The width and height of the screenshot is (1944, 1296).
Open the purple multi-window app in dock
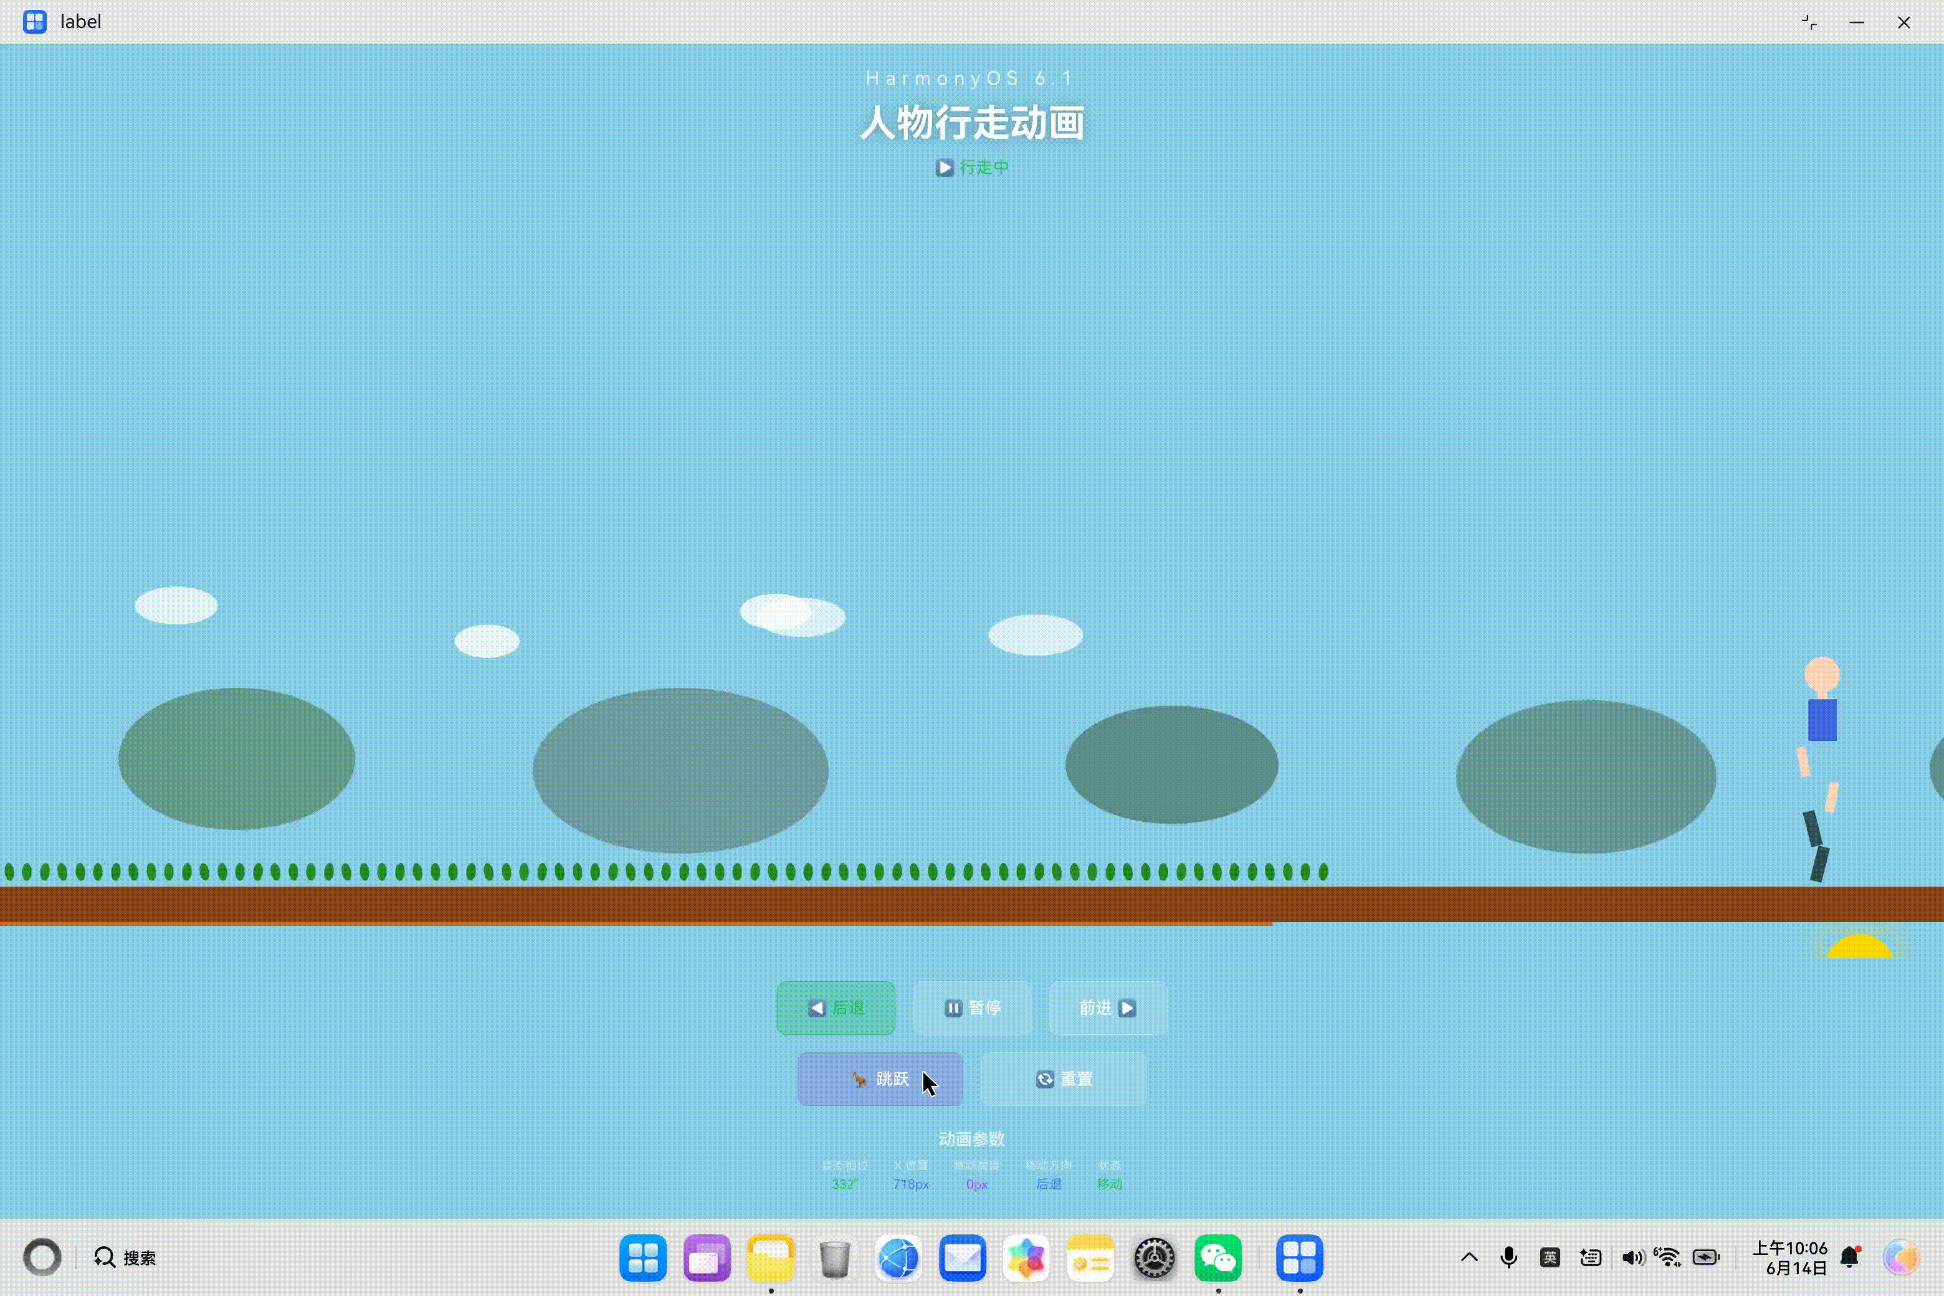tap(708, 1258)
